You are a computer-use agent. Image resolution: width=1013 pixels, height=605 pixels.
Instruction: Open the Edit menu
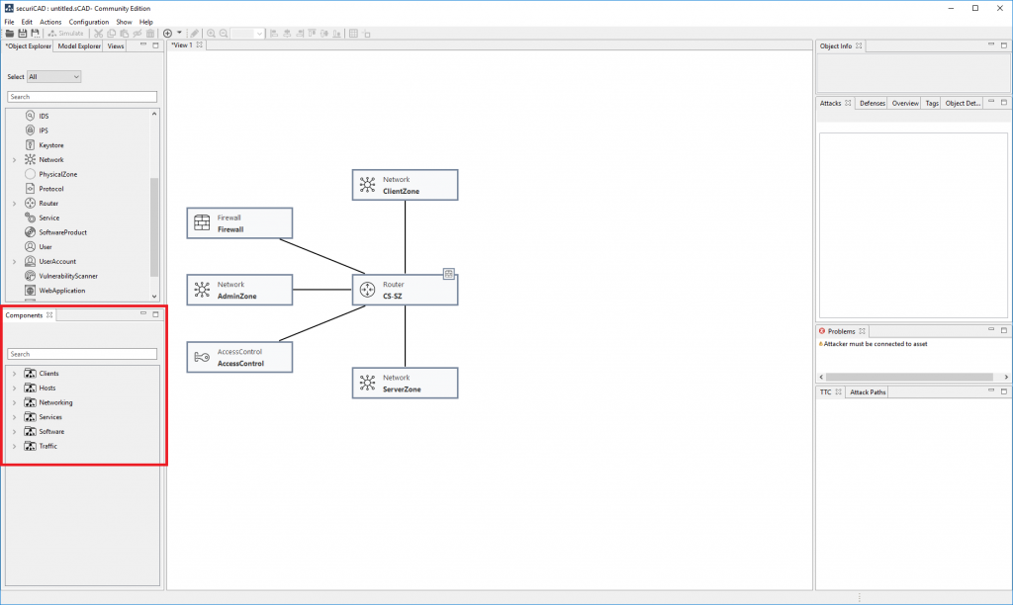pyautogui.click(x=27, y=22)
